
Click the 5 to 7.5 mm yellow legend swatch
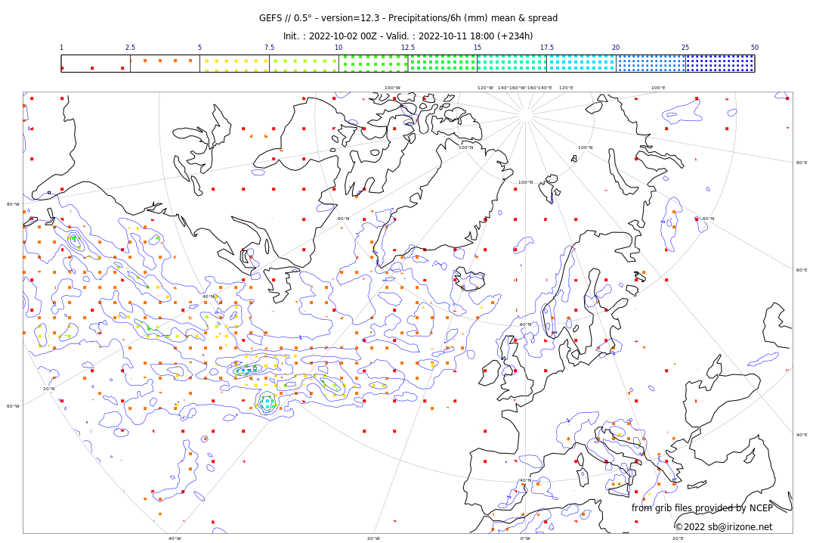click(x=235, y=64)
